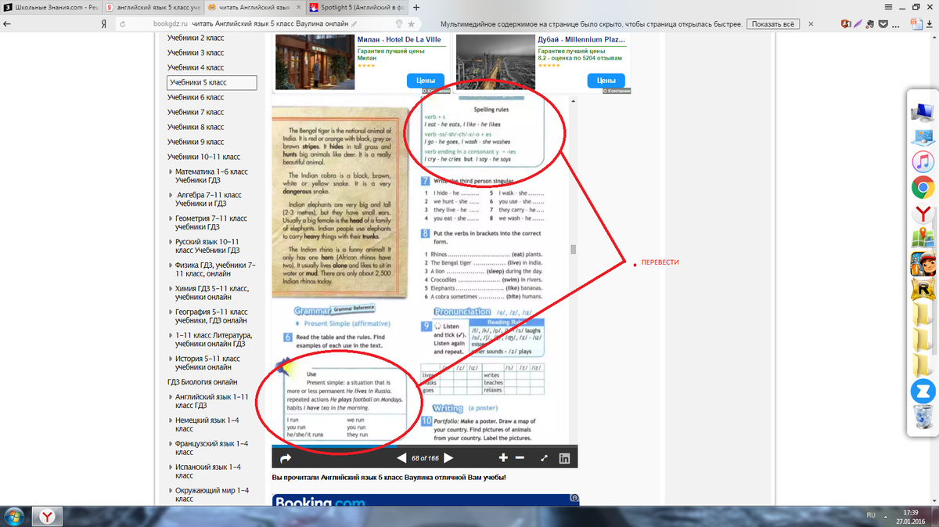This screenshot has height=527, width=939.
Task: Select Учебники 5 класс menu item
Action: click(x=212, y=82)
